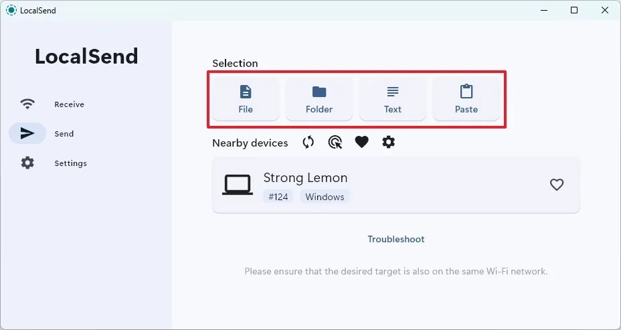Show favorites heart icon
Screen dimensions: 621x330
click(361, 142)
